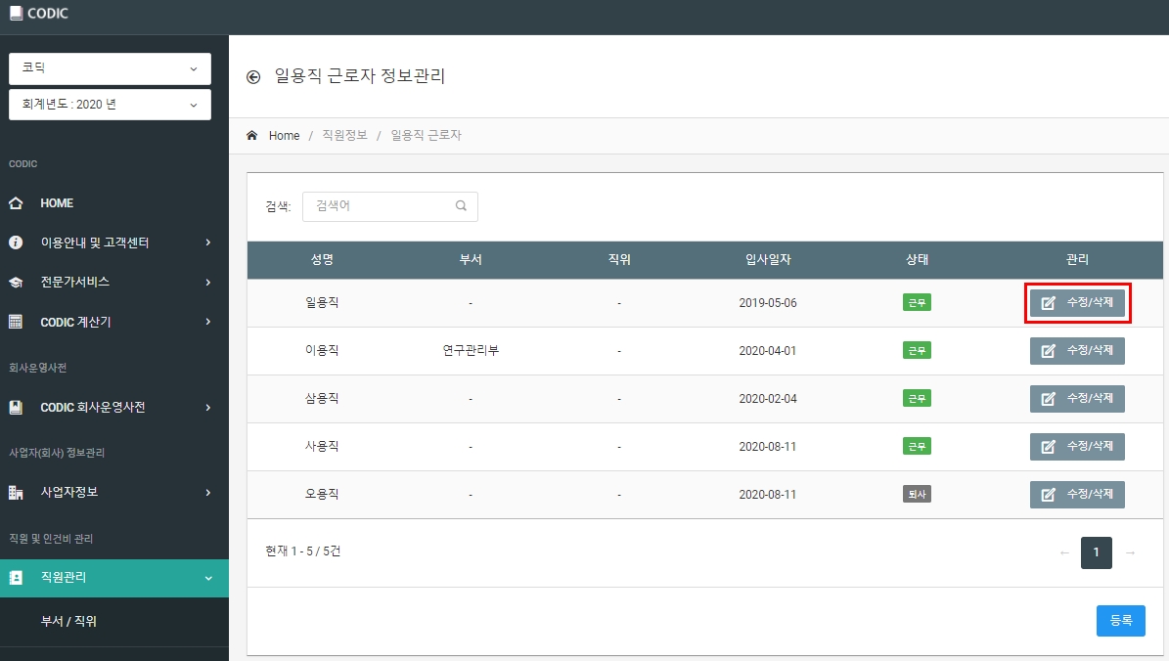Viewport: 1169px width, 661px height.
Task: Click the 근무 status badge for 일용직
Action: [x=917, y=302]
